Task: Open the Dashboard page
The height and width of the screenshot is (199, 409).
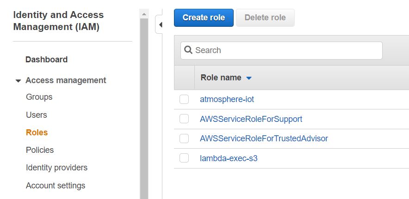Action: [x=46, y=60]
